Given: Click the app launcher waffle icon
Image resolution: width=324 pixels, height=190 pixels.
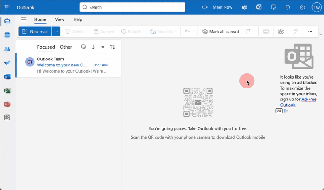Looking at the screenshot, I should [7, 7].
